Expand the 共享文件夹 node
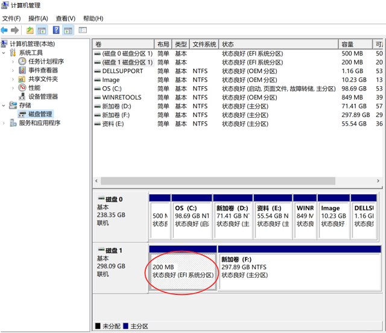This screenshot has width=386, height=333. pos(13,79)
